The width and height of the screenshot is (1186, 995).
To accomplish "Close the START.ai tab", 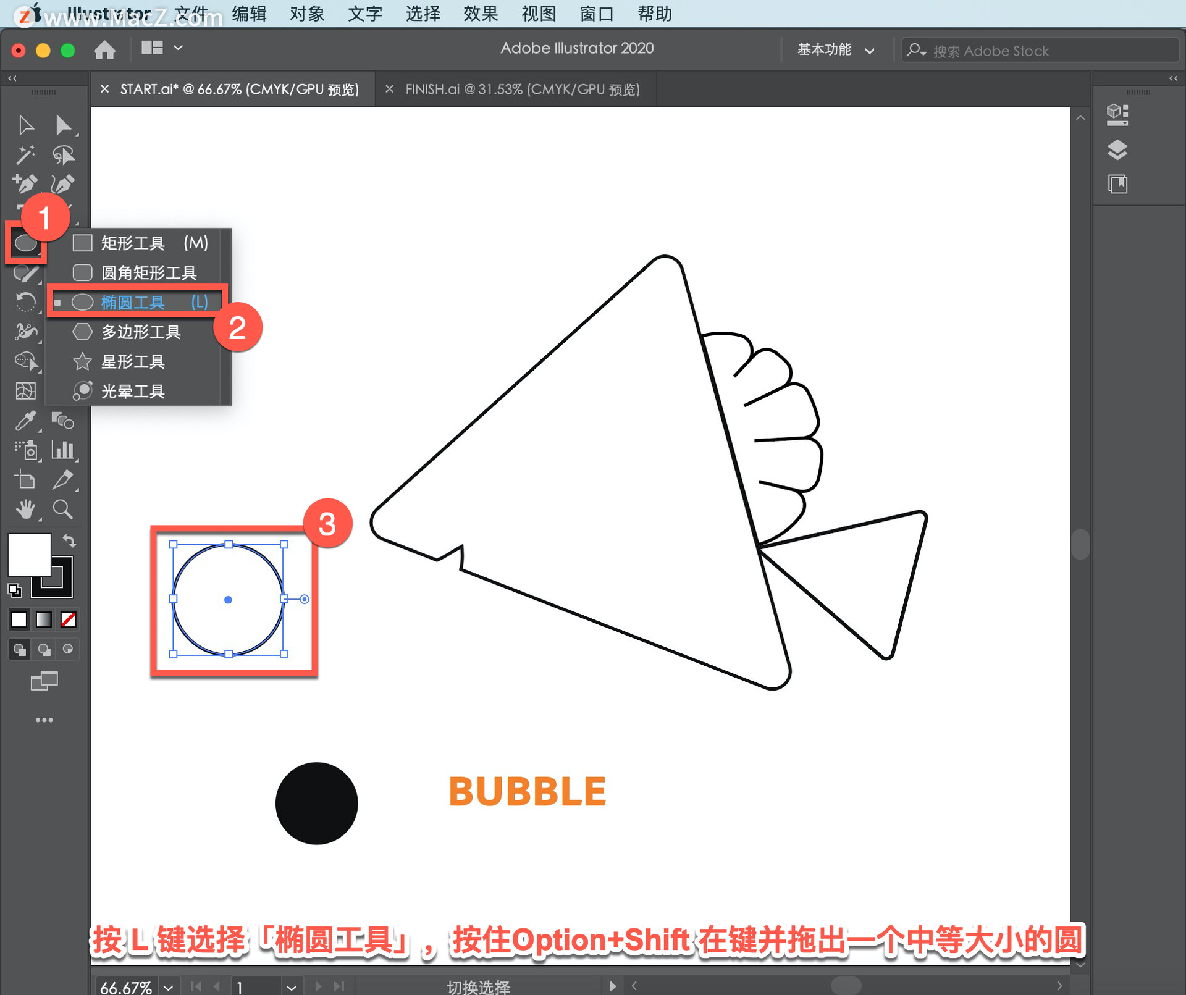I will (x=105, y=90).
